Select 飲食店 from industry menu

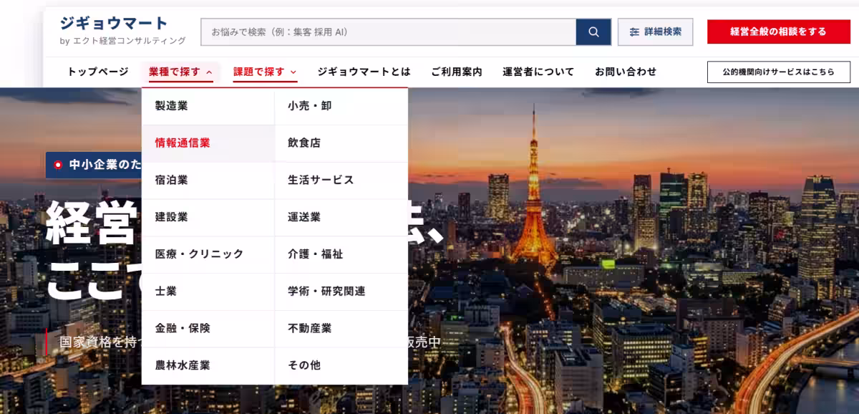[x=341, y=143]
